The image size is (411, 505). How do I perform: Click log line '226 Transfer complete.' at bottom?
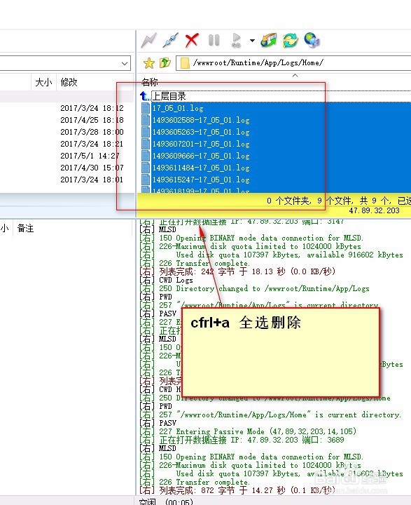[x=204, y=482]
